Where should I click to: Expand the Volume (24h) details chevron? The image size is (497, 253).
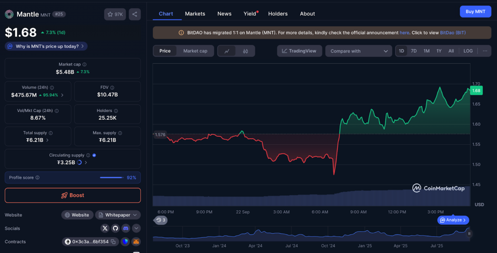tap(63, 95)
